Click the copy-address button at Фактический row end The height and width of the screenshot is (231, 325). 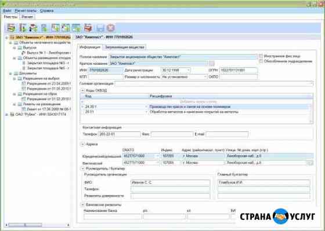click(310, 163)
